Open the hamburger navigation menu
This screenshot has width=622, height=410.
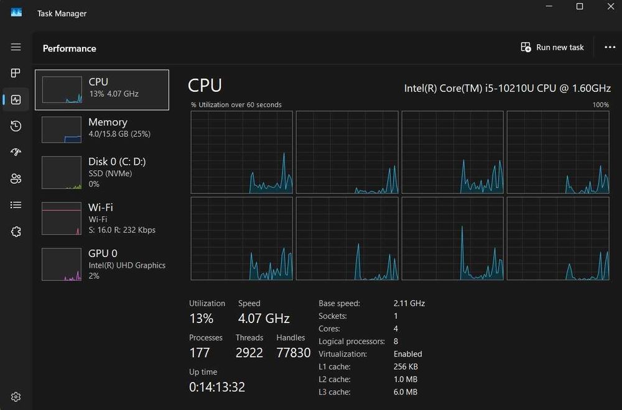(x=16, y=47)
